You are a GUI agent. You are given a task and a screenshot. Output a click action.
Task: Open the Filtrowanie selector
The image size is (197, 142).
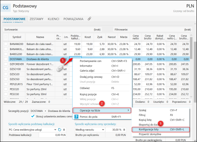(x=153, y=30)
